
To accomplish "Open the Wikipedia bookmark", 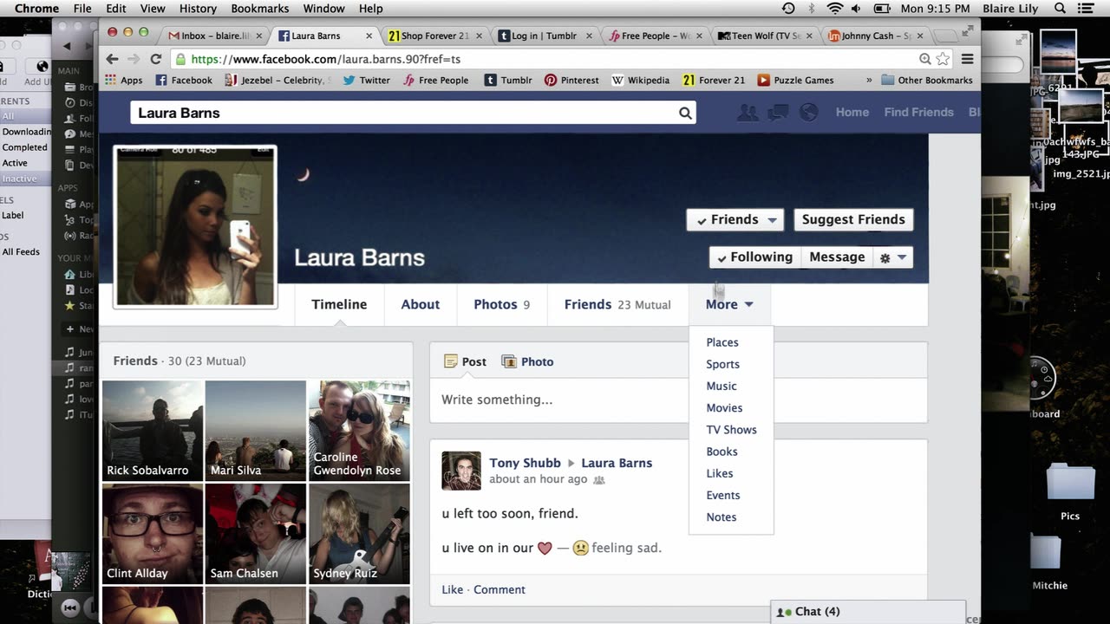I will pyautogui.click(x=641, y=80).
